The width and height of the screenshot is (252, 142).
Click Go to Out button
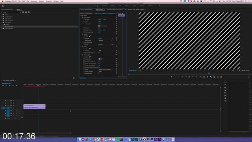tap(196, 77)
